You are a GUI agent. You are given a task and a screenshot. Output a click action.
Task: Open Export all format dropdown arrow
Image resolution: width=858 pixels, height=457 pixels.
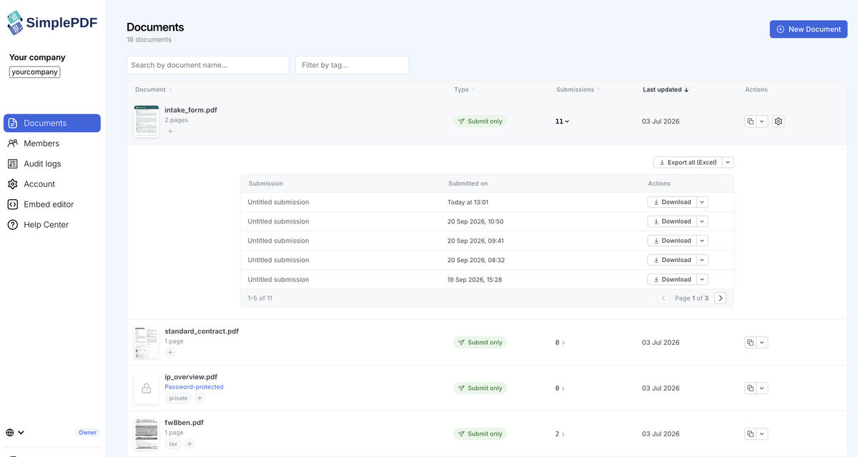point(728,163)
